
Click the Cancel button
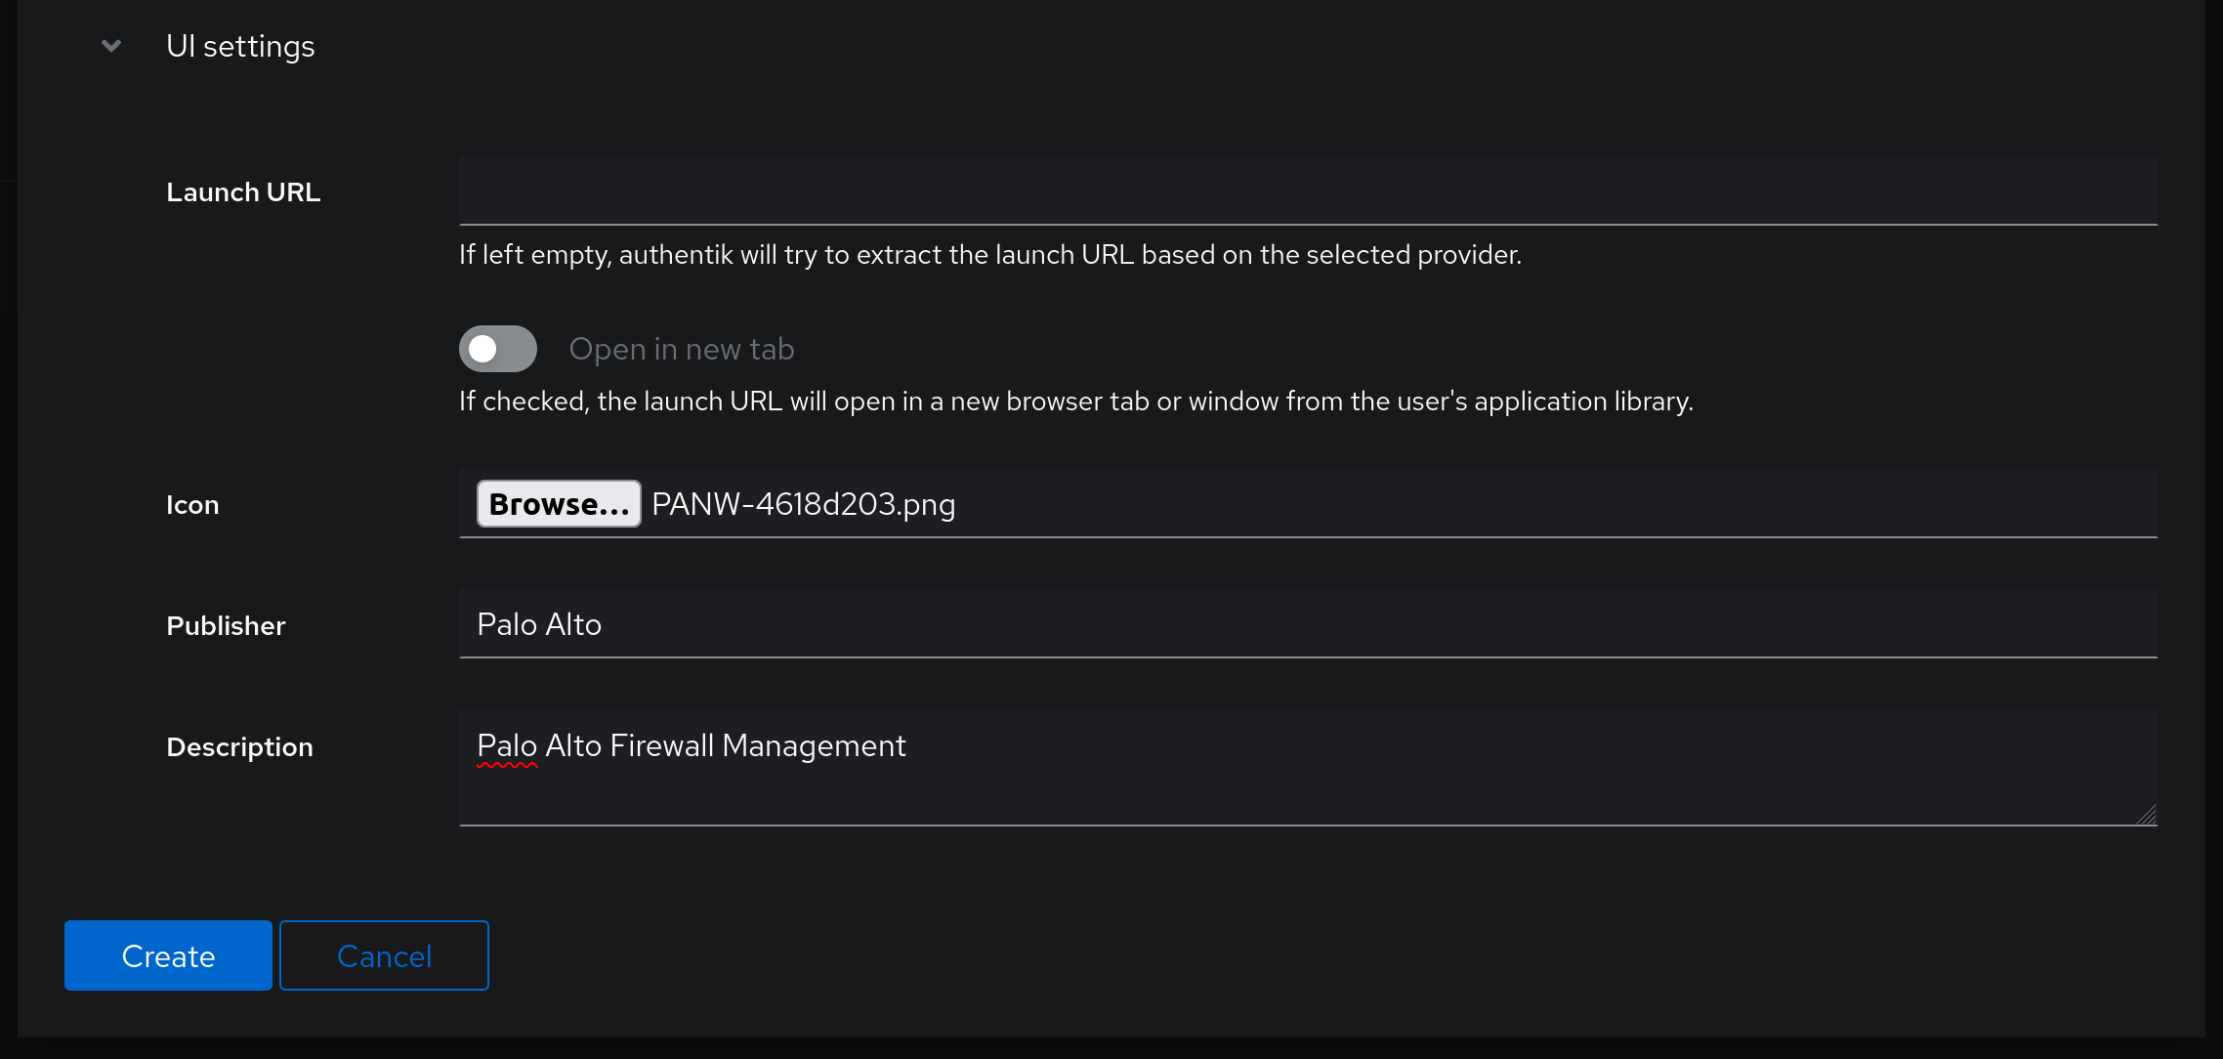click(x=384, y=955)
